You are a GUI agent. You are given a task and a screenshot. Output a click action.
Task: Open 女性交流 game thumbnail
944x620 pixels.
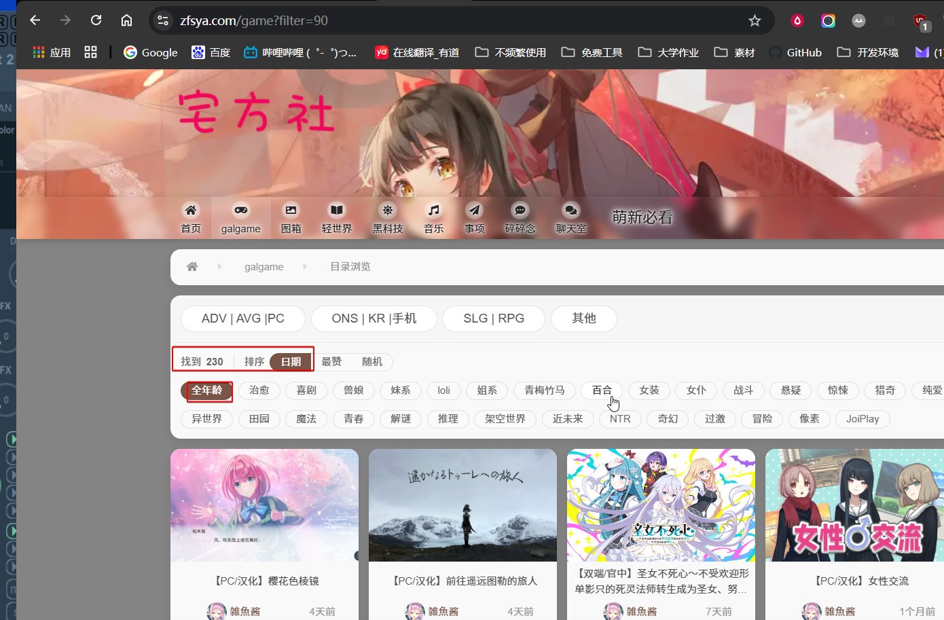pos(855,505)
